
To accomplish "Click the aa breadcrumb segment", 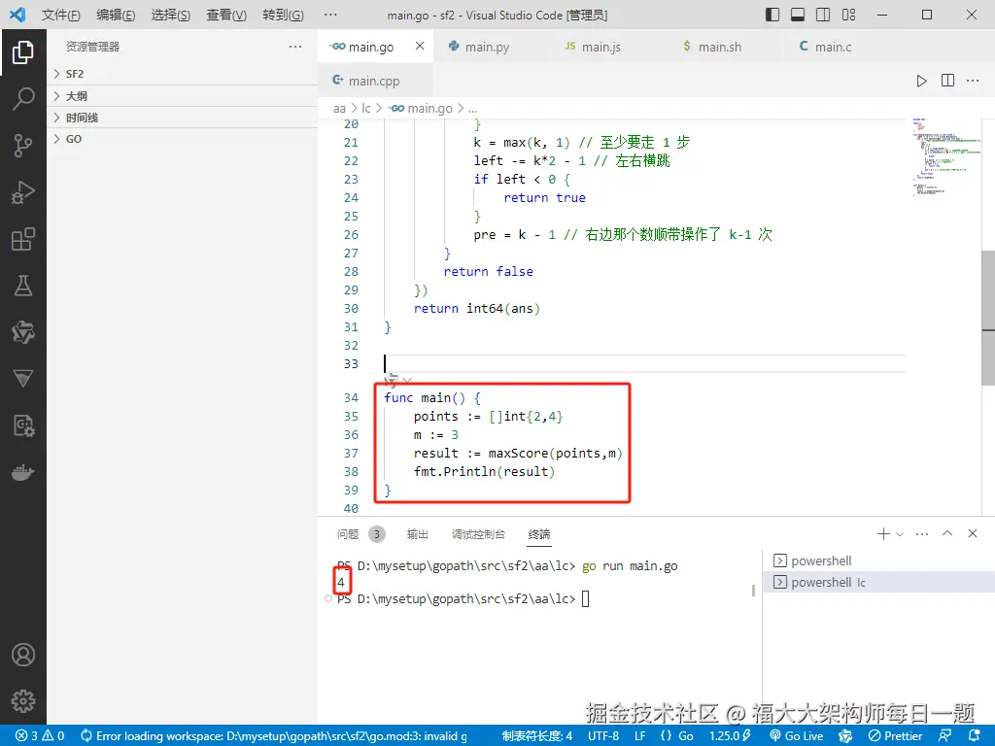I will point(339,109).
